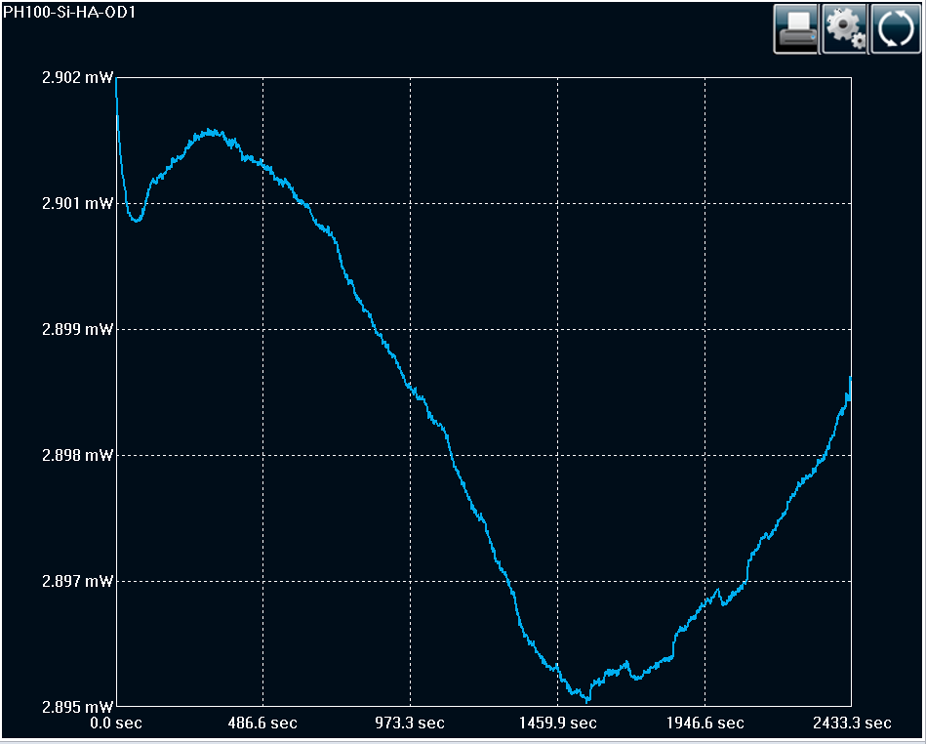Image resolution: width=926 pixels, height=744 pixels.
Task: Click the 973.3 sec time label
Action: [410, 723]
